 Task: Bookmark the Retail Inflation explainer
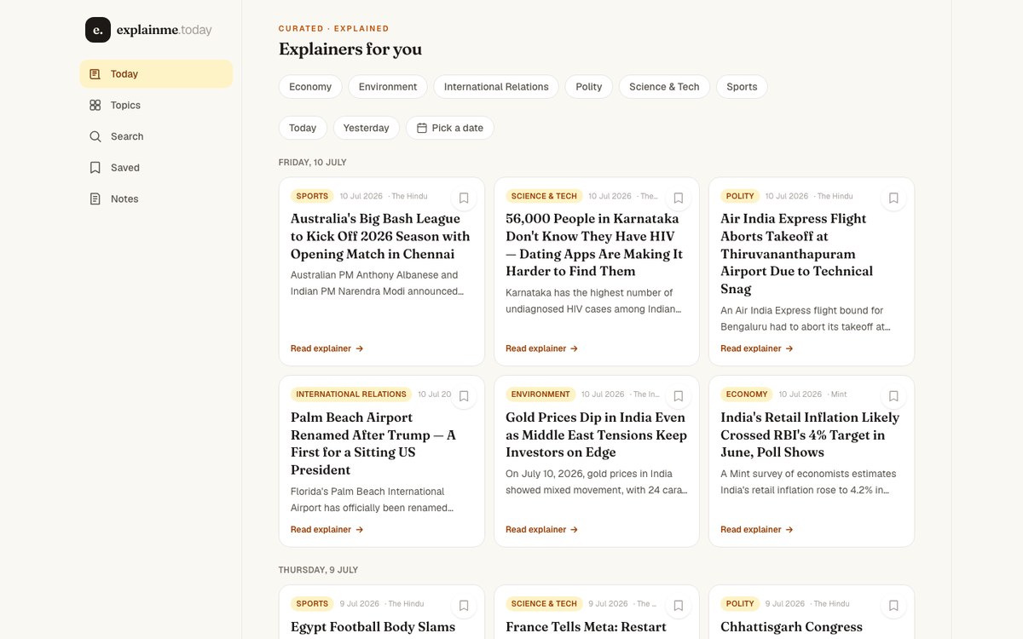point(893,396)
